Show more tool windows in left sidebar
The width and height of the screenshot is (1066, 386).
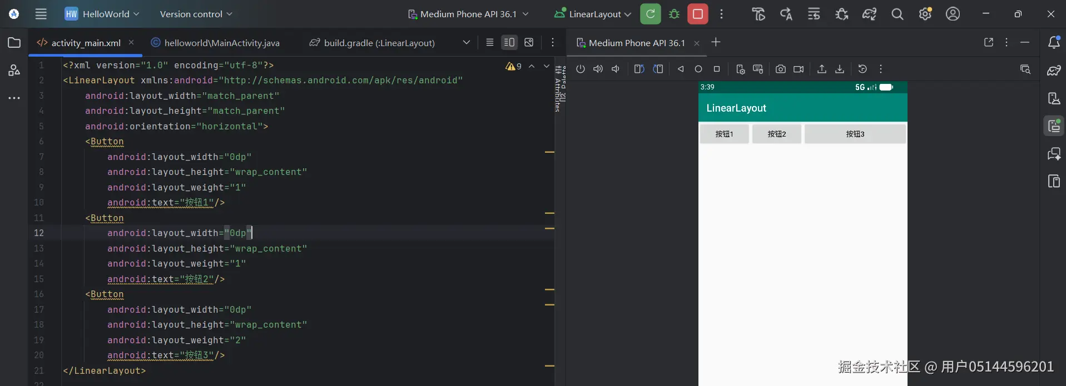[14, 98]
